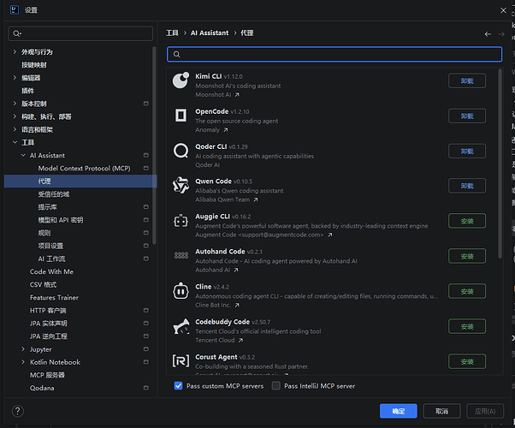Open the MCP 服务器 settings page

pos(47,375)
